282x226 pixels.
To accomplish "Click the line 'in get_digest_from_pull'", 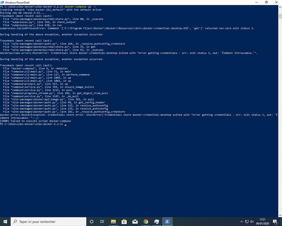I will pos(55,93).
